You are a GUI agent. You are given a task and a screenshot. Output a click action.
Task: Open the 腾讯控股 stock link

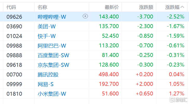click(48, 75)
